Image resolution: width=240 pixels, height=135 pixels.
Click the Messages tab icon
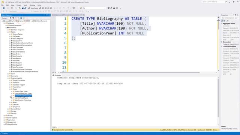point(53,75)
